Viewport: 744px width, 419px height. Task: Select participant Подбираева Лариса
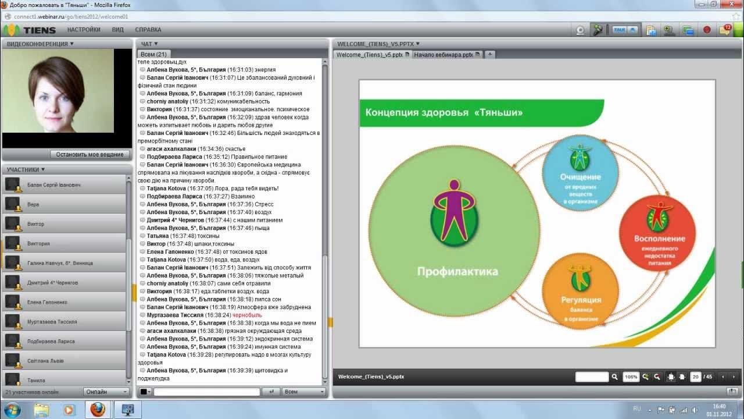[64, 341]
